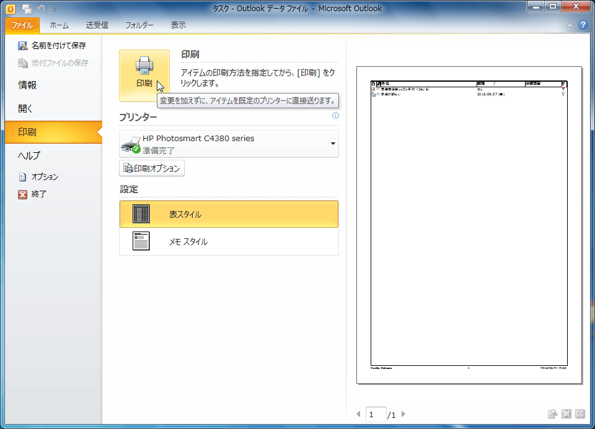
Task: Click the print preview page thumbnail
Action: (469, 225)
